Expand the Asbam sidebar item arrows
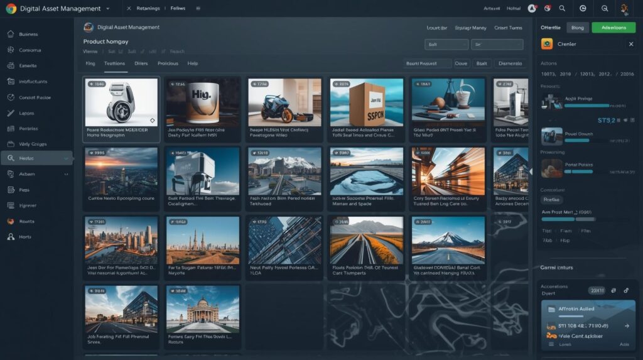The height and width of the screenshot is (360, 643). point(66,174)
